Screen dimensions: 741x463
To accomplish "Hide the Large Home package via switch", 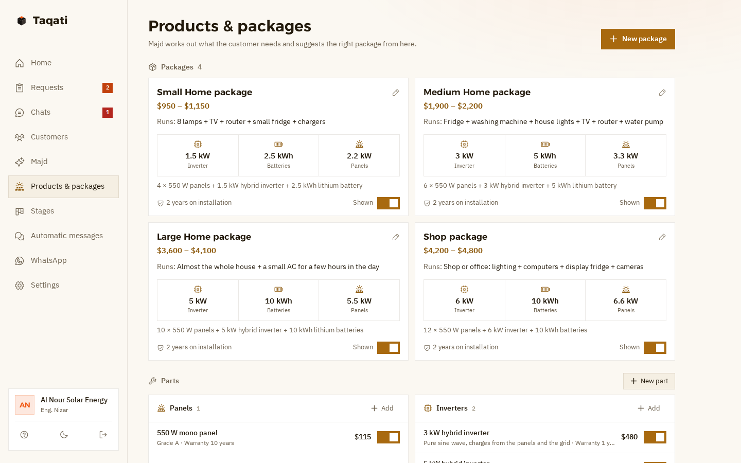I will click(x=389, y=348).
